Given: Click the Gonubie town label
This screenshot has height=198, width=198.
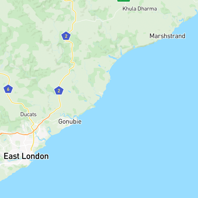Looking at the screenshot, I should click(x=70, y=121).
